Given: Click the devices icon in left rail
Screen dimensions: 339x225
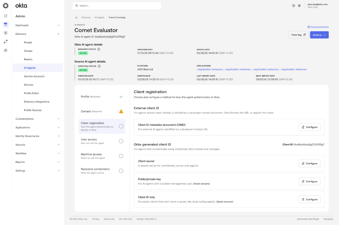Looking at the screenshot, I should pos(6,41).
